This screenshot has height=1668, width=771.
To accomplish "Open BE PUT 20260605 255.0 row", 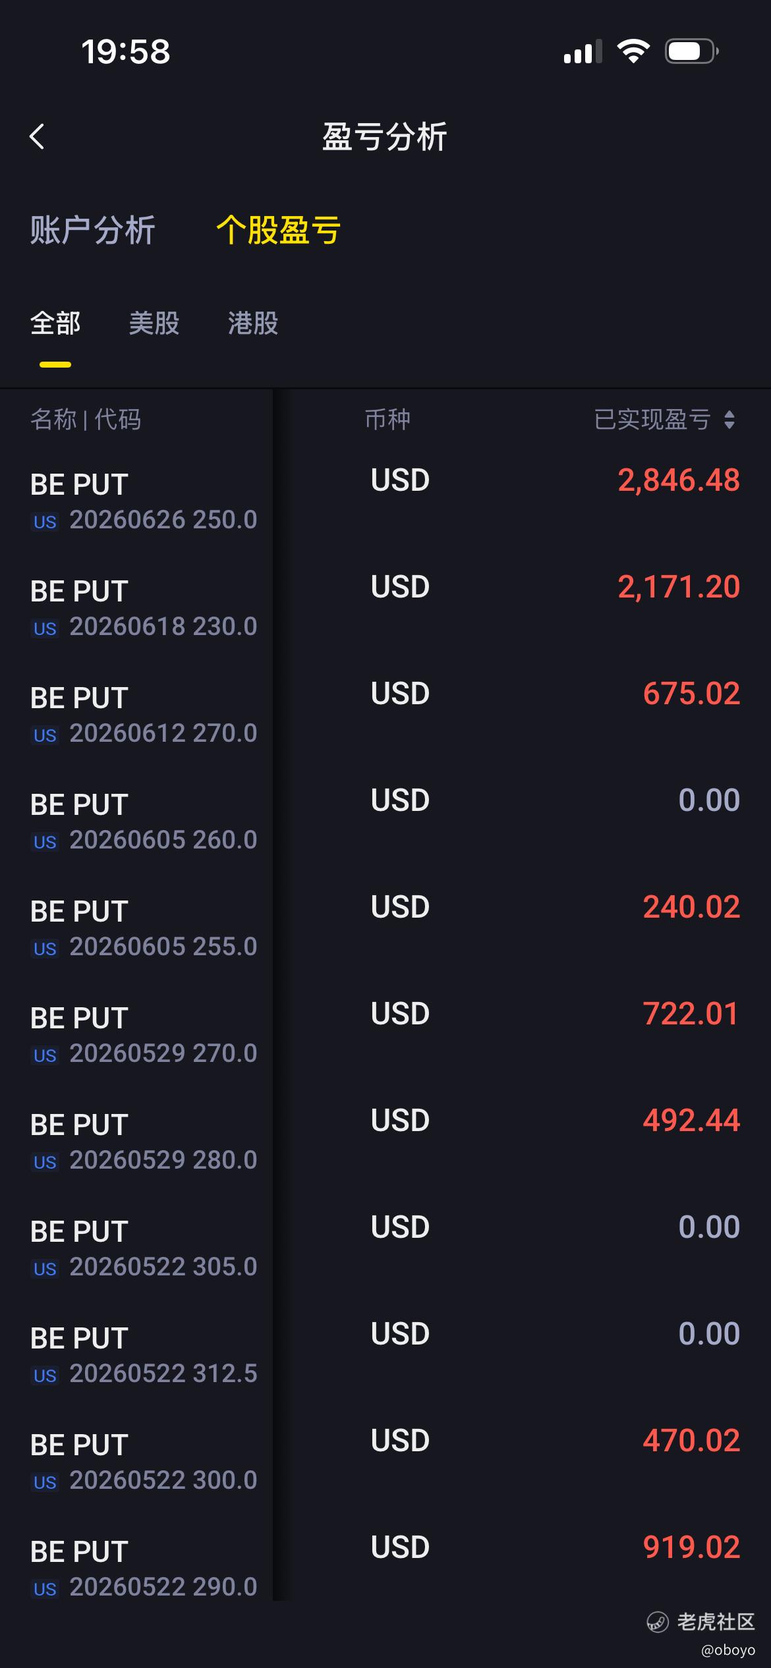I will (385, 928).
